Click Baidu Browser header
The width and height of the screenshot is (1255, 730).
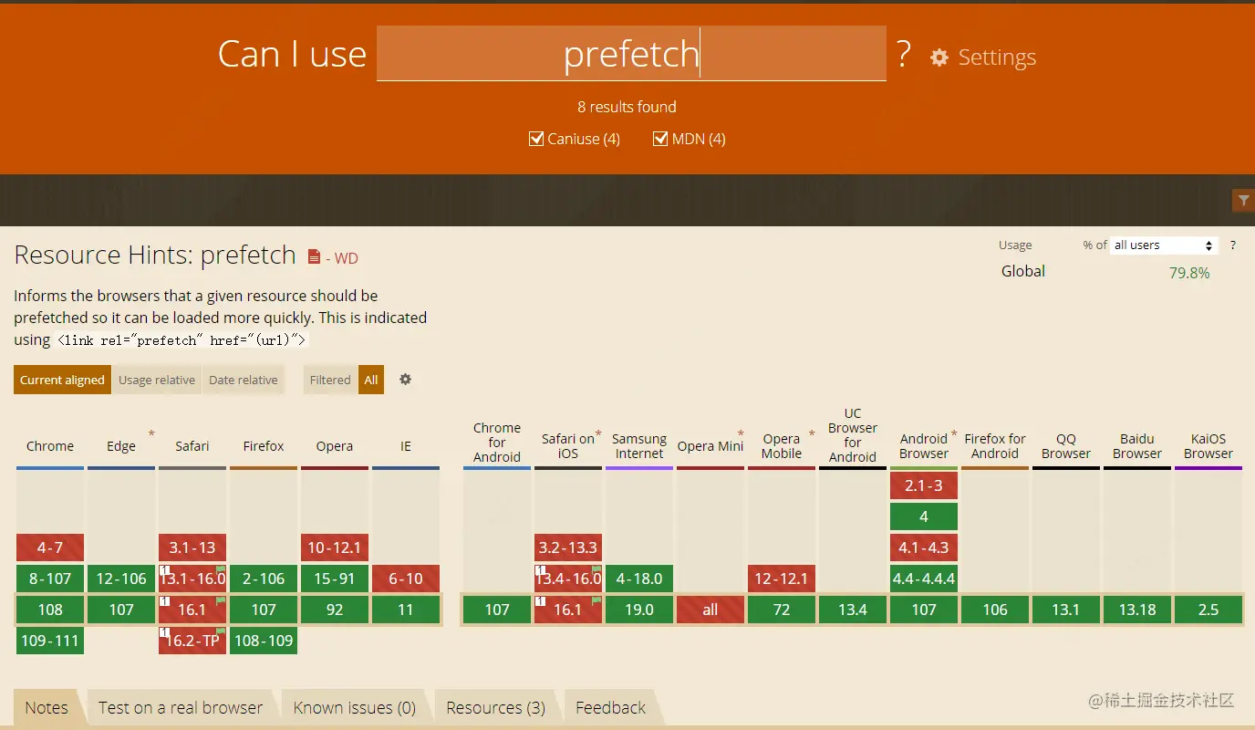tap(1137, 446)
